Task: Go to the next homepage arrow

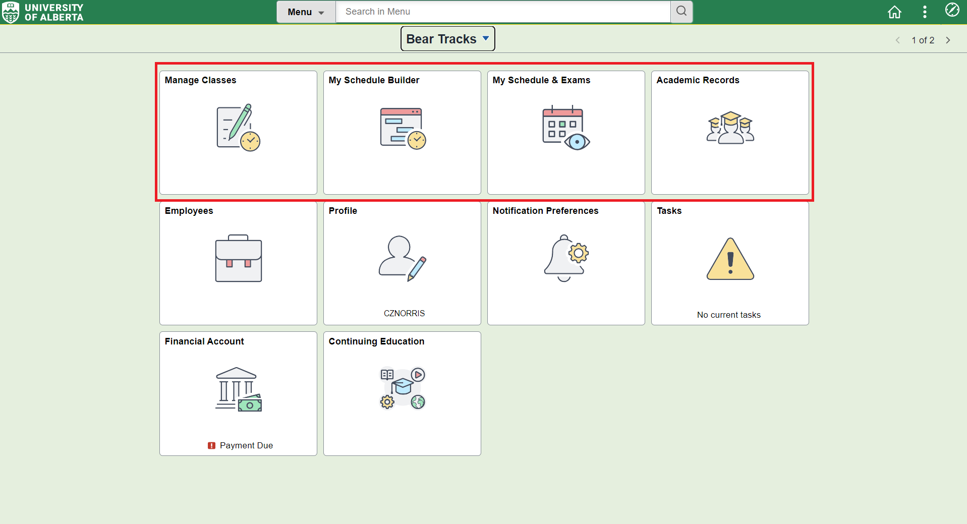Action: 948,40
